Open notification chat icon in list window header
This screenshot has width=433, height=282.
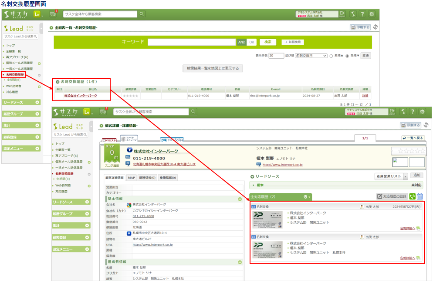(52, 14)
